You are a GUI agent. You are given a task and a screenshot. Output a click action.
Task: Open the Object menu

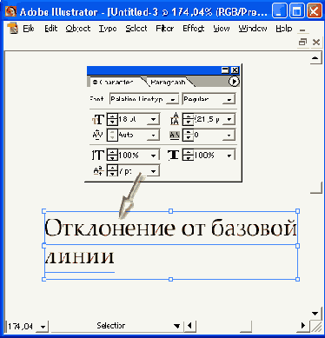click(78, 29)
